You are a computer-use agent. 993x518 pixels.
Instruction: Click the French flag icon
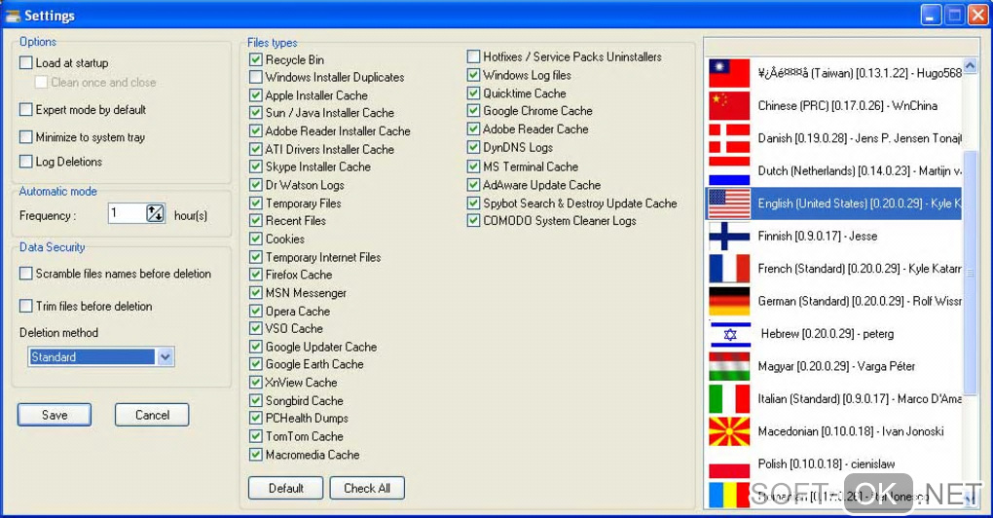tap(729, 269)
